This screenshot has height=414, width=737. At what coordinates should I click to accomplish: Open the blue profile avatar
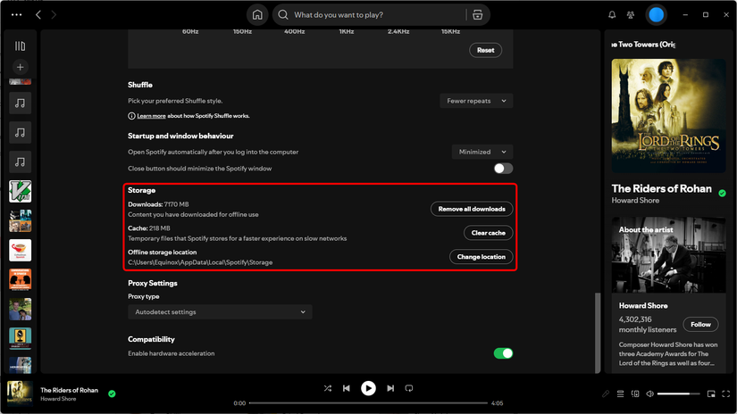[656, 15]
